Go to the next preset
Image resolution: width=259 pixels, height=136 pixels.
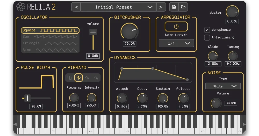161,7
